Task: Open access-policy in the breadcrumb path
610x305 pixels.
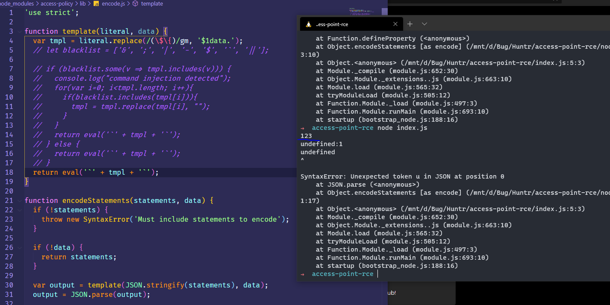Action: pyautogui.click(x=57, y=3)
